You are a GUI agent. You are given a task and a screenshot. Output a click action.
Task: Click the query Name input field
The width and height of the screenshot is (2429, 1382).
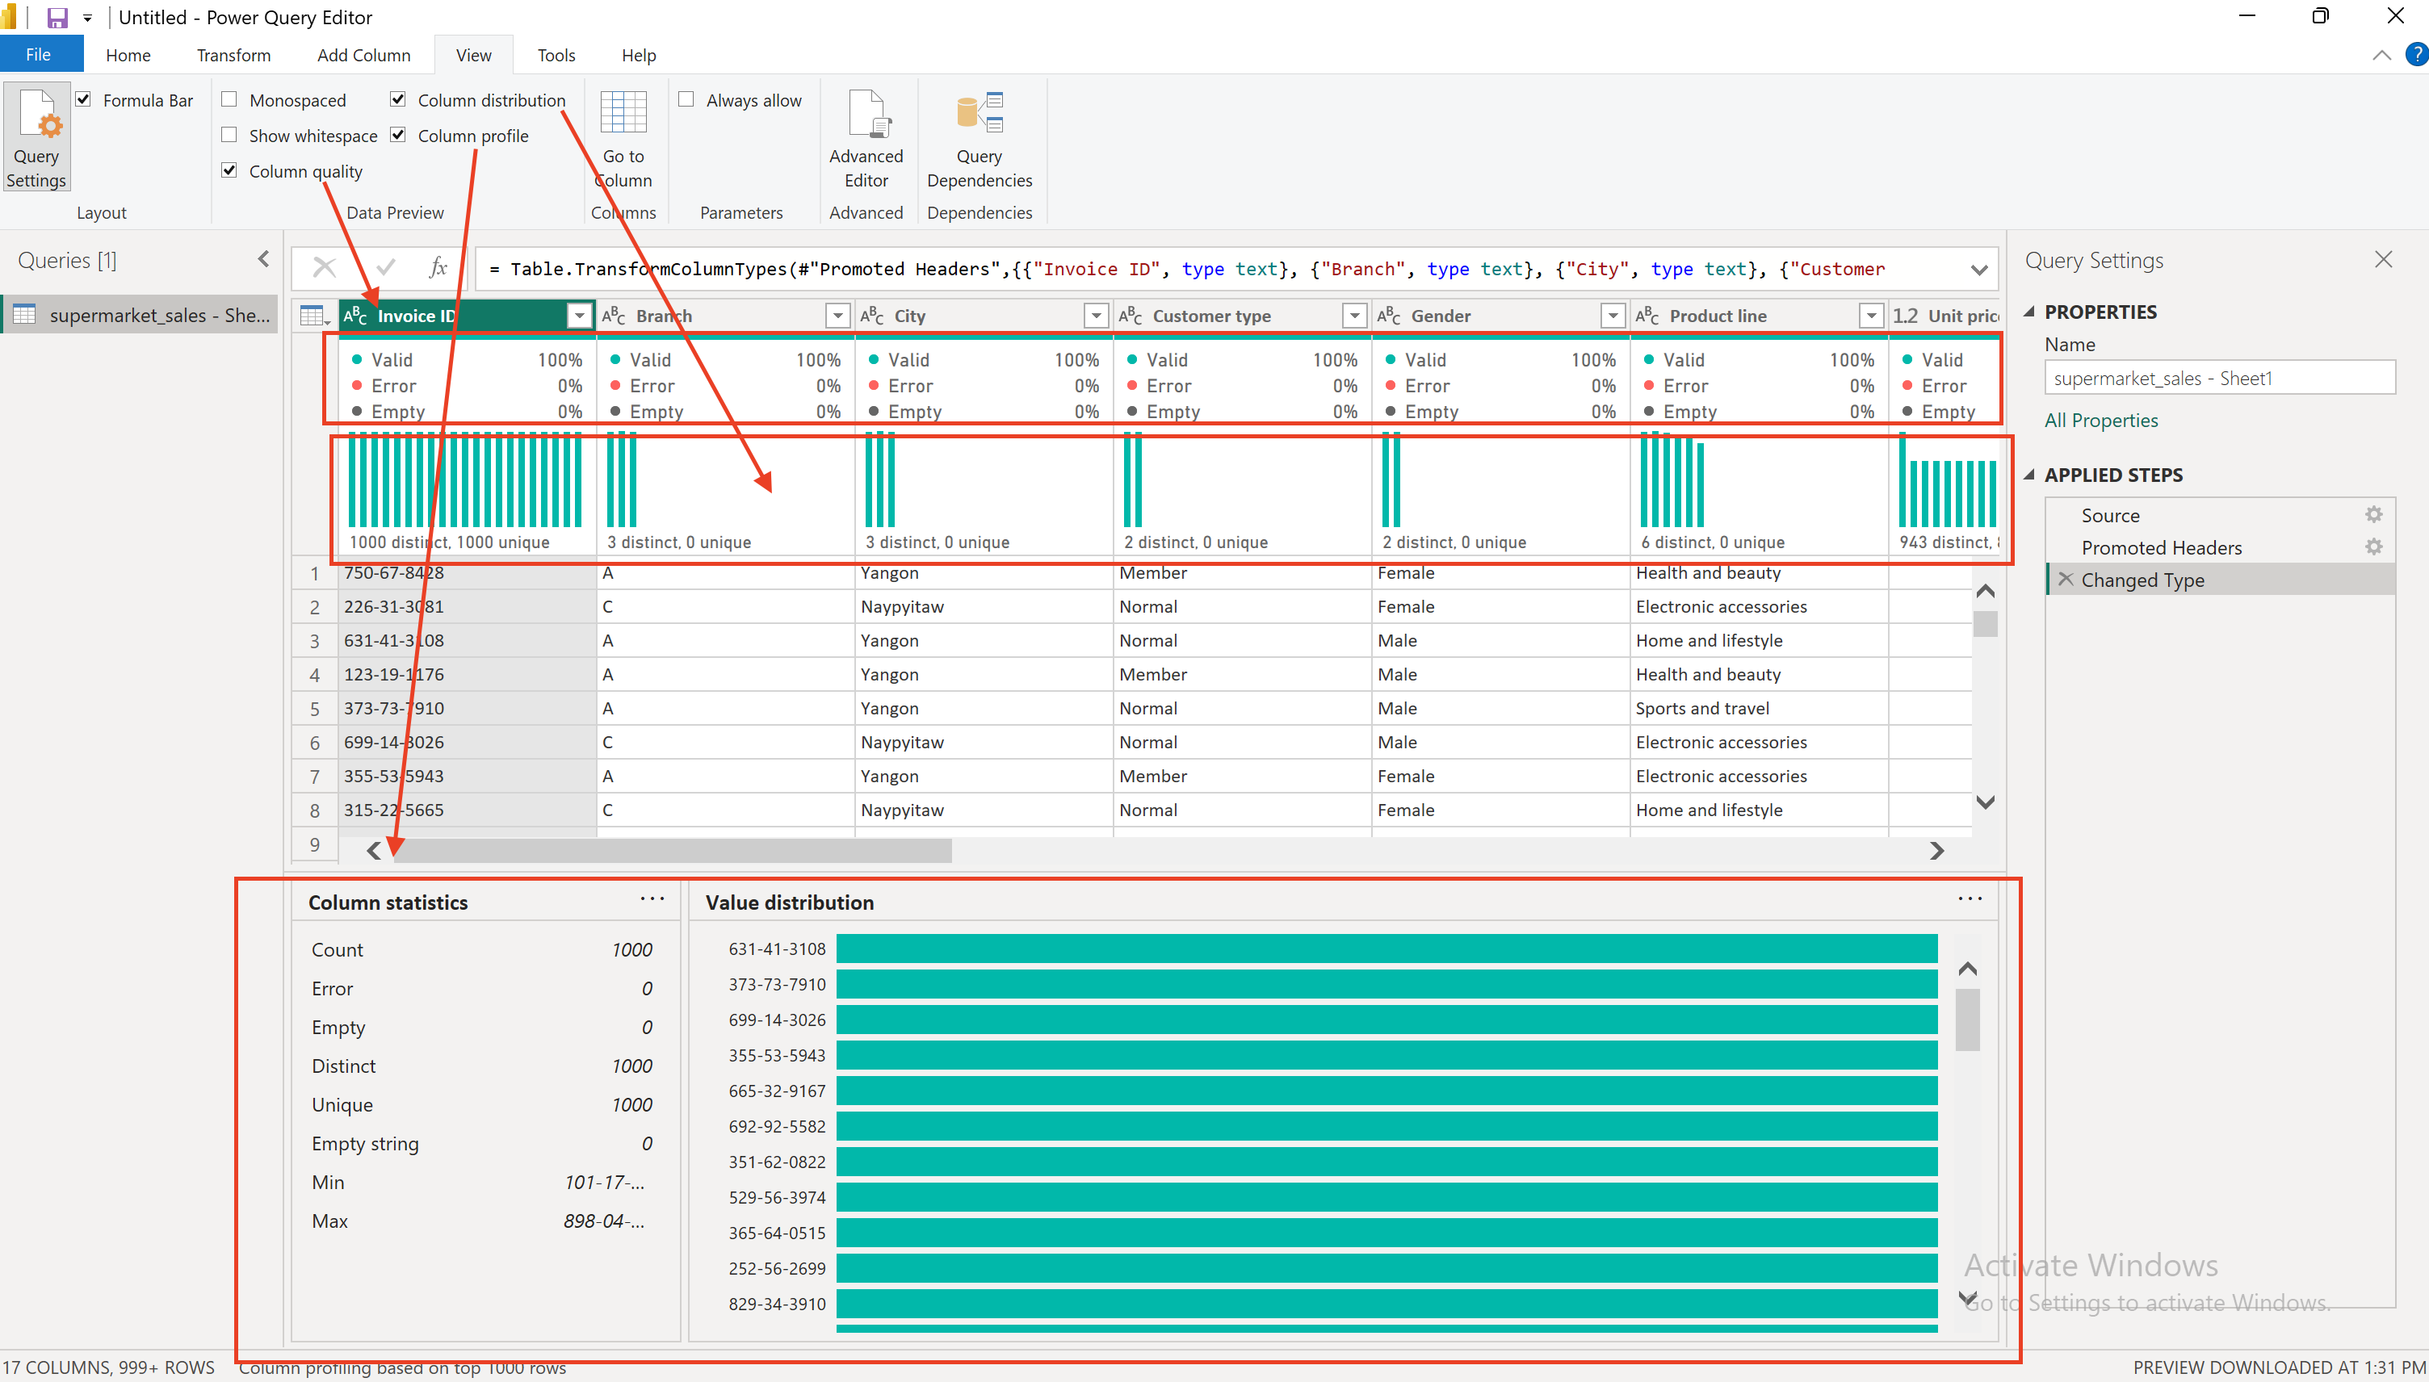tap(2218, 378)
